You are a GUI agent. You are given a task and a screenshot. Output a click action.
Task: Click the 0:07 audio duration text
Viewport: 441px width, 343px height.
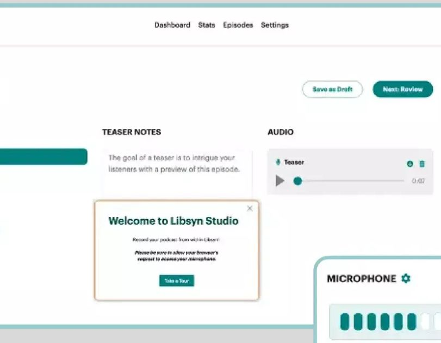(x=418, y=181)
